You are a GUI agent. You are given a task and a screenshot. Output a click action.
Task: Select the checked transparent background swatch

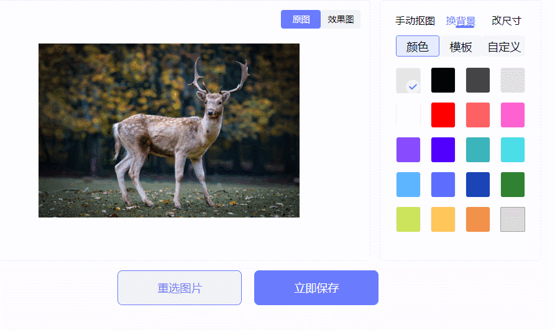pos(408,80)
